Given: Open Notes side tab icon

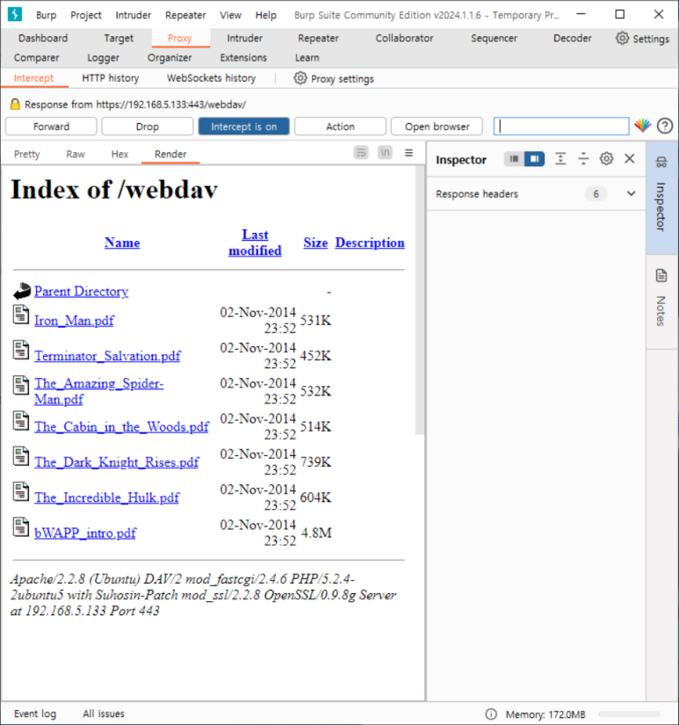Looking at the screenshot, I should tap(661, 276).
